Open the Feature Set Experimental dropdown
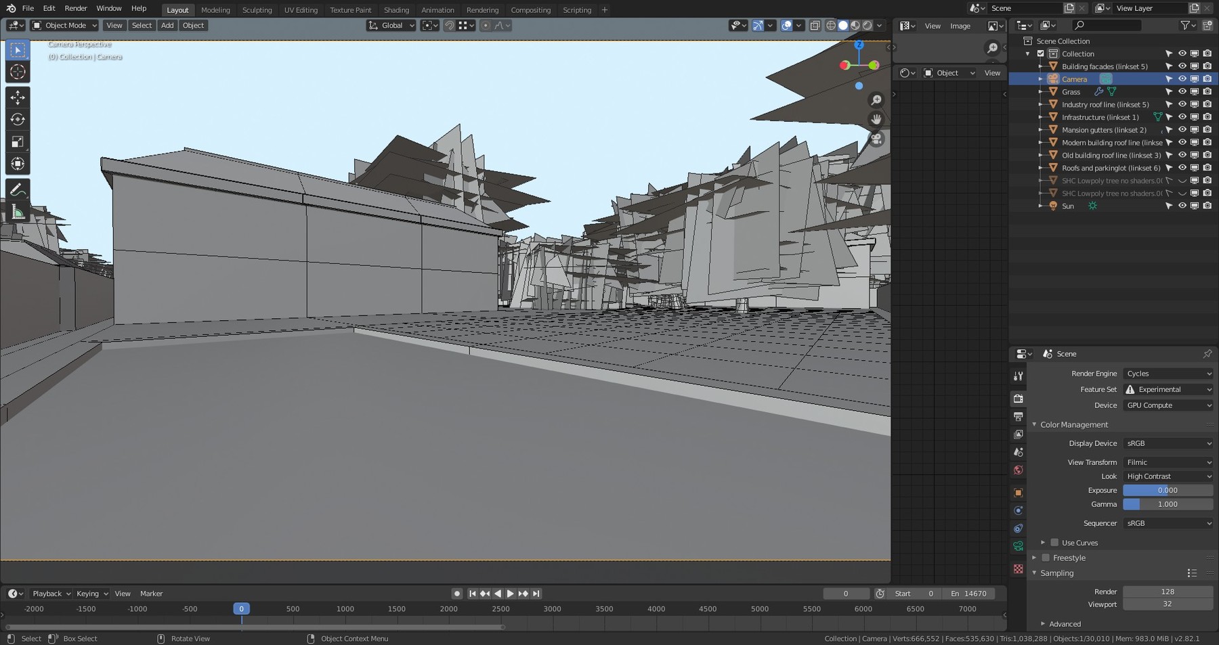 pyautogui.click(x=1168, y=390)
